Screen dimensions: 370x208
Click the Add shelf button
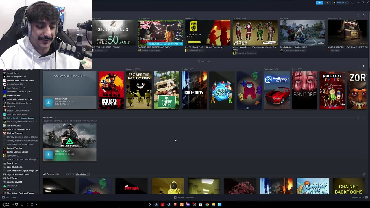point(204,61)
